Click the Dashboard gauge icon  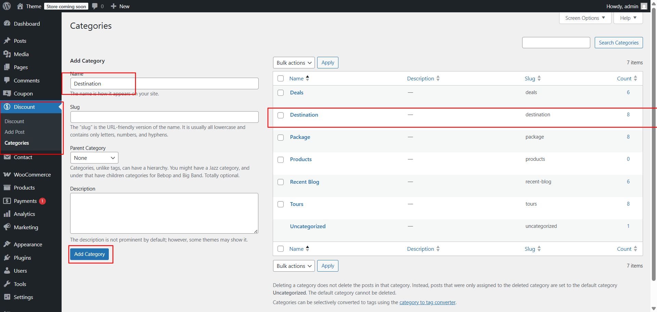[x=7, y=24]
